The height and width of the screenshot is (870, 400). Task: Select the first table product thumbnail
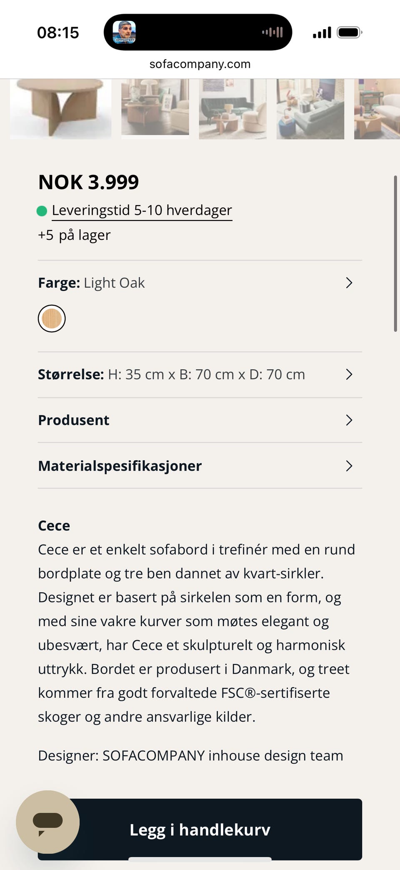61,108
